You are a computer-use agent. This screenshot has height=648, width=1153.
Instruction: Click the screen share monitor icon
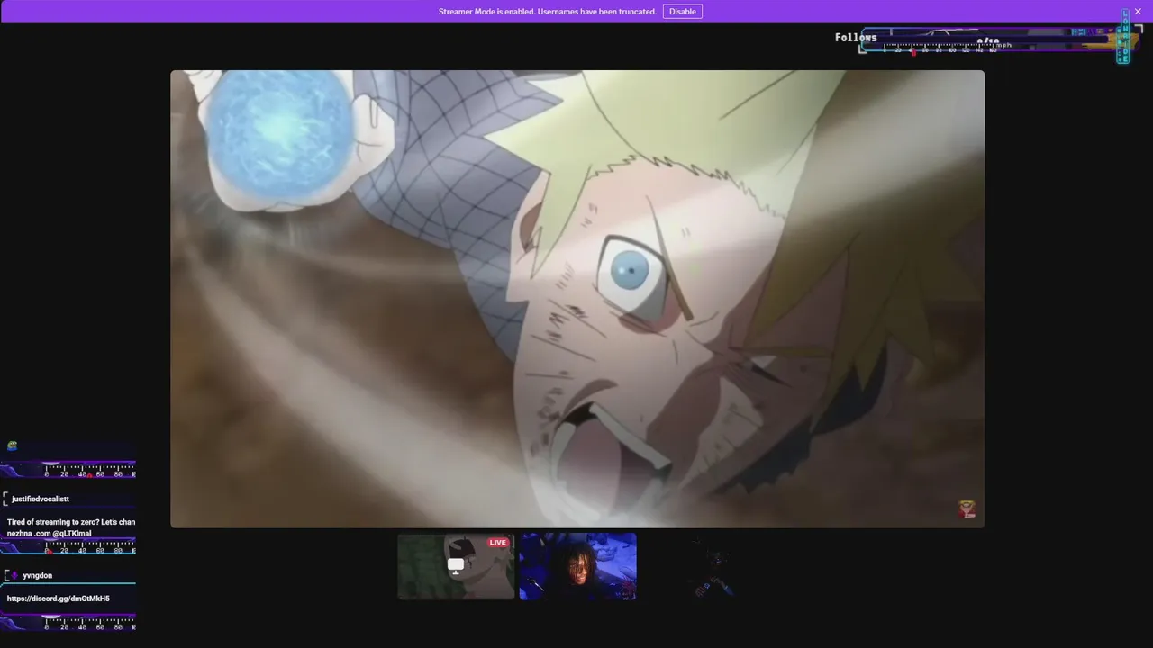click(x=456, y=565)
